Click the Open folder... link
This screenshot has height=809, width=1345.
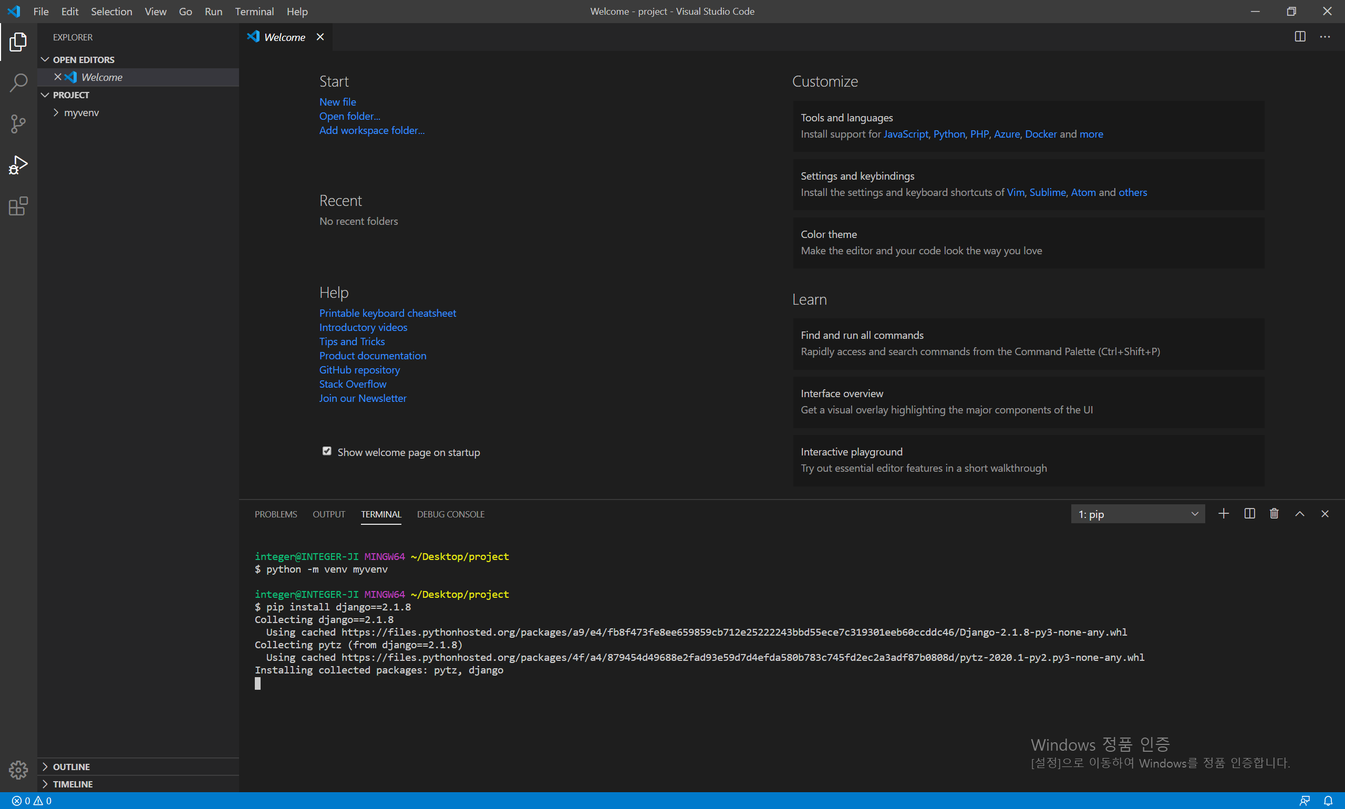pyautogui.click(x=349, y=116)
